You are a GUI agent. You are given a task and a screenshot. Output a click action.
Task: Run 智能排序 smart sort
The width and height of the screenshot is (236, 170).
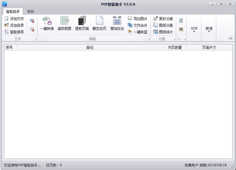14,32
